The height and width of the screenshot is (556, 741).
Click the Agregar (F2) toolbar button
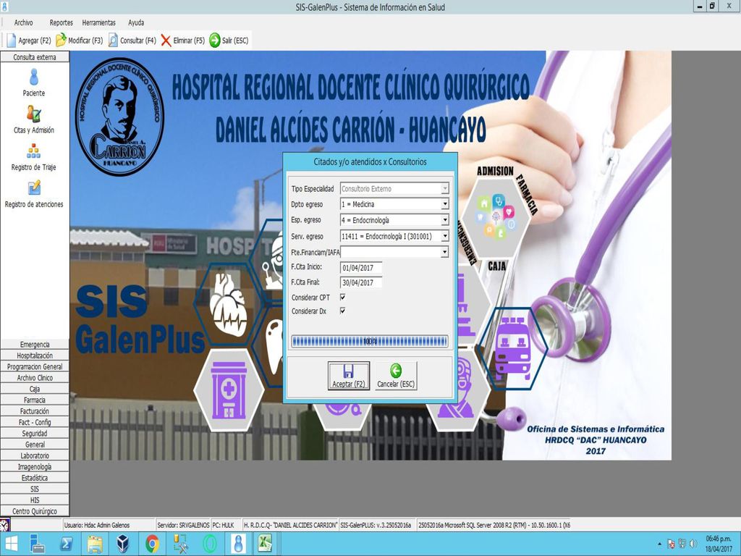pyautogui.click(x=29, y=41)
